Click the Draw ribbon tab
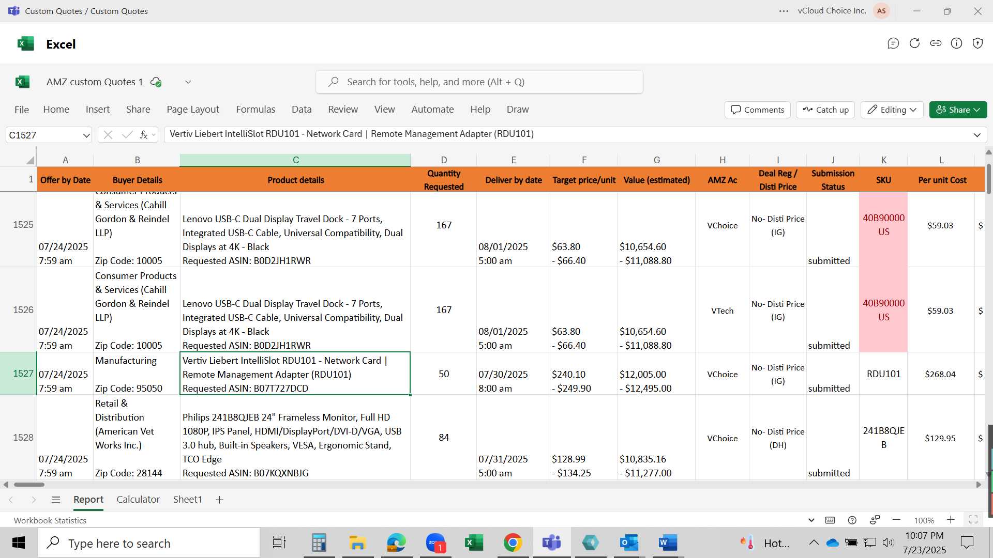 click(x=518, y=110)
